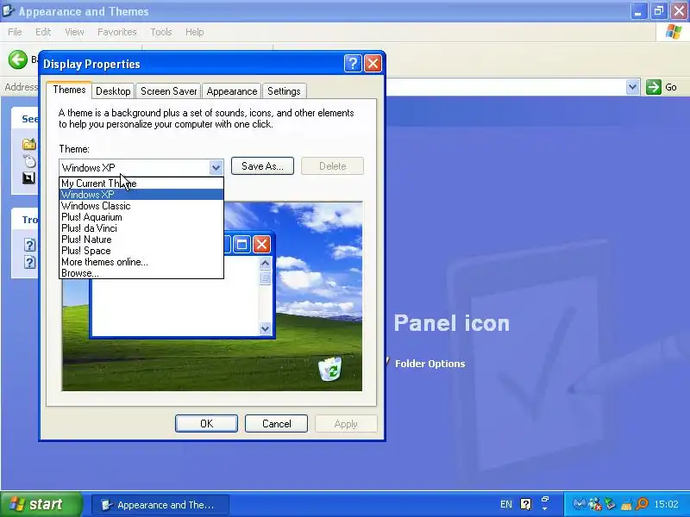
Task: Click the green Back arrow icon
Action: click(18, 59)
